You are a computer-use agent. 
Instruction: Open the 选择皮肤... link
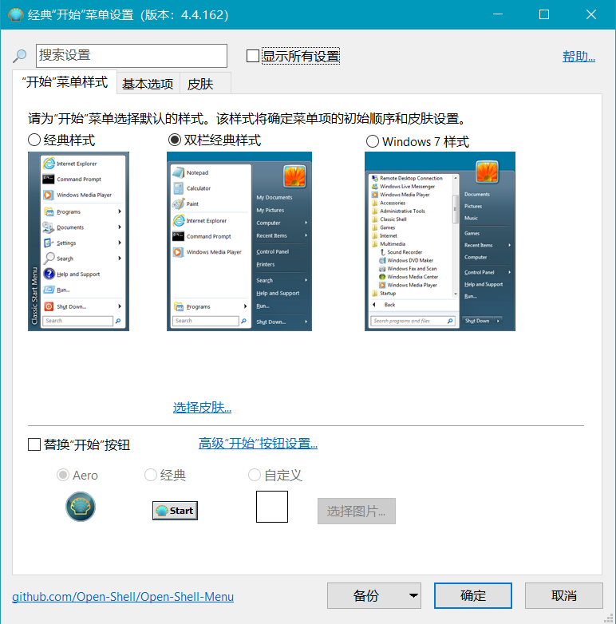[202, 408]
